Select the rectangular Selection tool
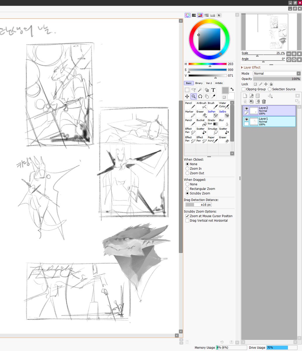The height and width of the screenshot is (351, 302). pyautogui.click(x=187, y=90)
